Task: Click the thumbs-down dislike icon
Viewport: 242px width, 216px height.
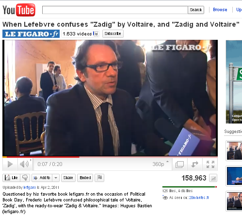Action: click(25, 178)
